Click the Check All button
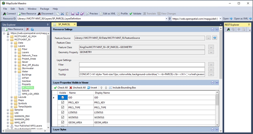 pyautogui.click(x=61, y=88)
